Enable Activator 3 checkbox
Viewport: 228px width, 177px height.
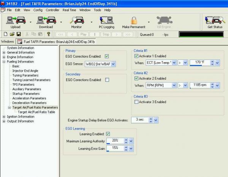[136, 102]
